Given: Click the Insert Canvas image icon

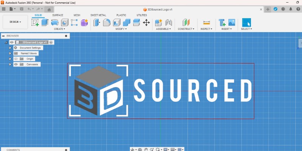Looking at the screenshot, I should tap(232, 23).
